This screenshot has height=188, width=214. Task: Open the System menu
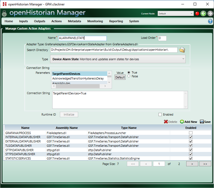coord(134,21)
